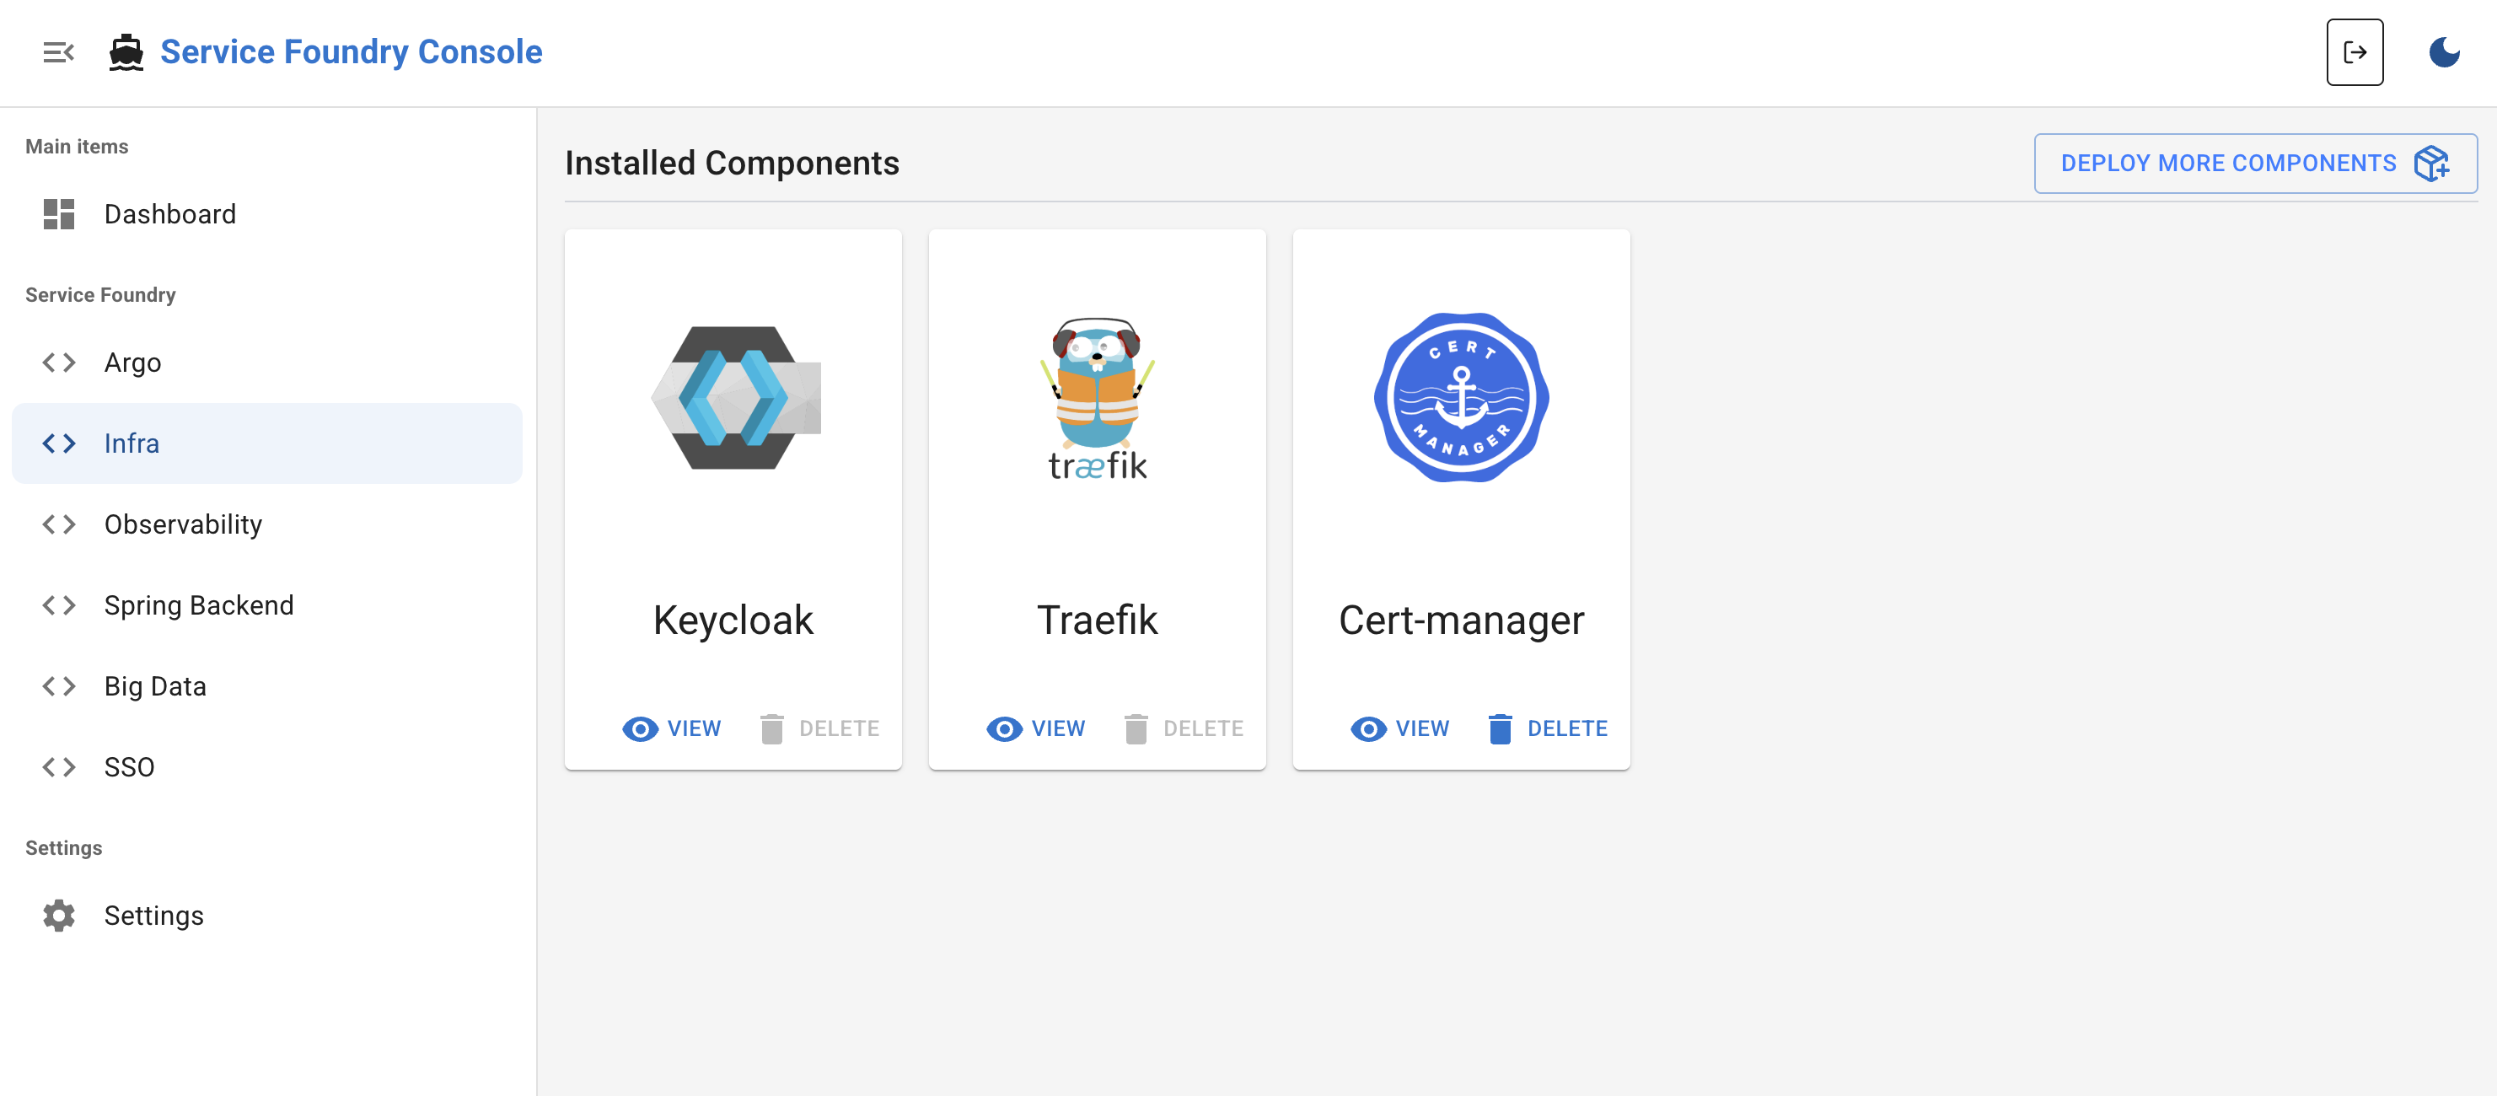
Task: Open the Dashboard menu item
Action: tap(266, 214)
